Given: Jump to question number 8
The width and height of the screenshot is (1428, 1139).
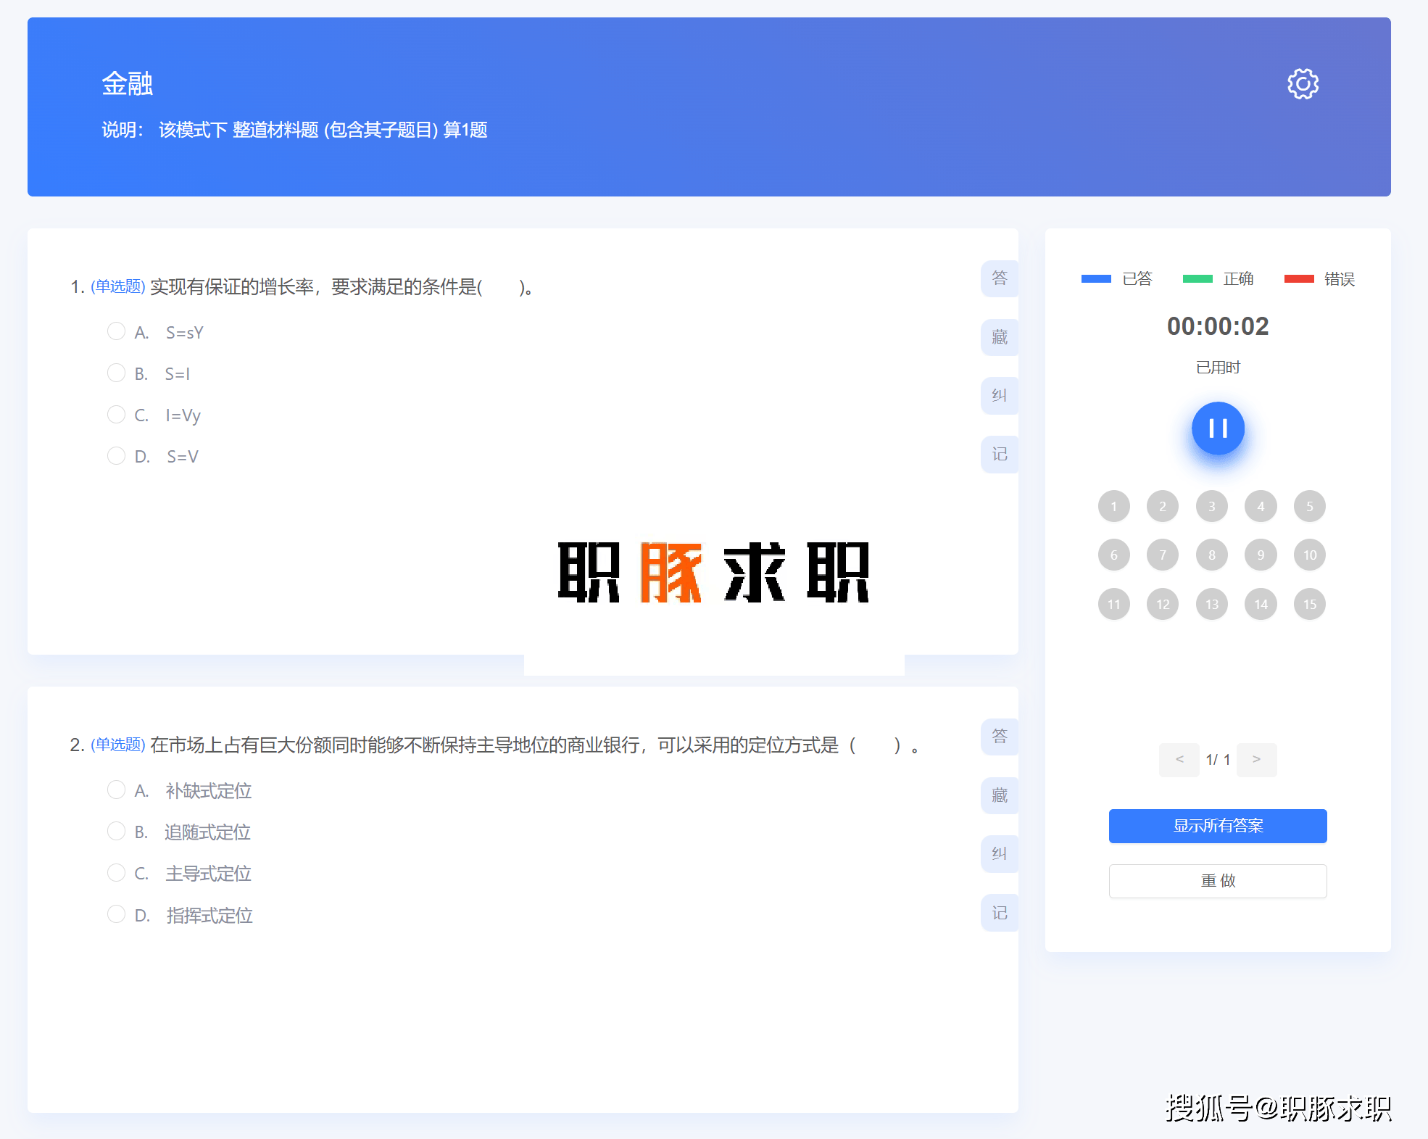Looking at the screenshot, I should coord(1212,555).
